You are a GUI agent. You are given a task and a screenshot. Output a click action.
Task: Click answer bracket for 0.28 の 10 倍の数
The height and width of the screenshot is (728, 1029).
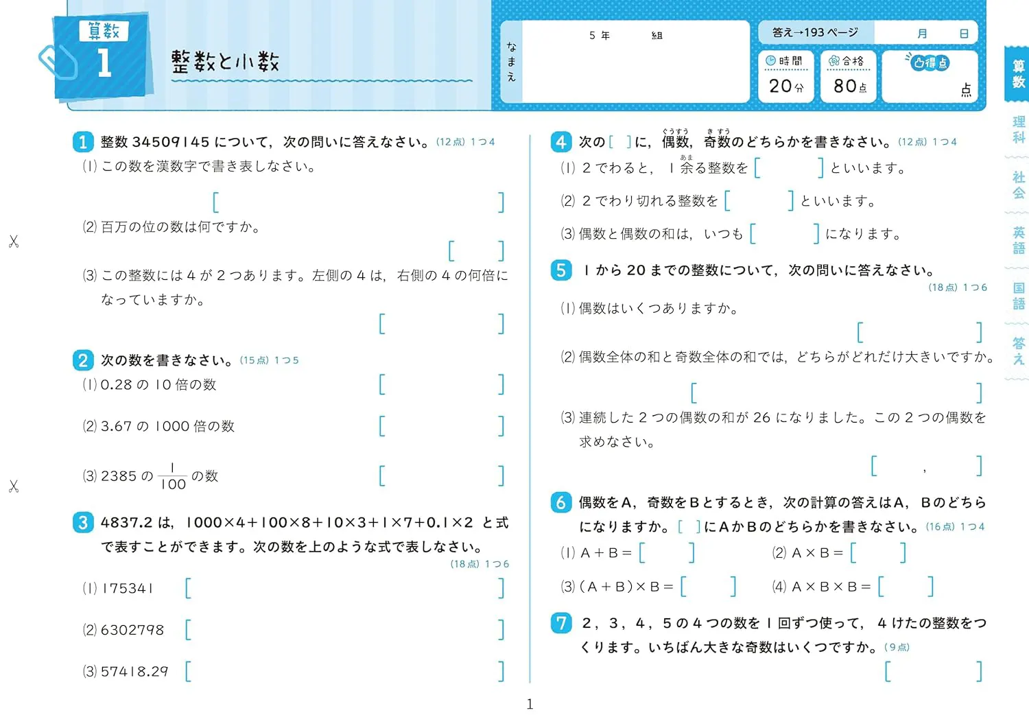(x=442, y=385)
